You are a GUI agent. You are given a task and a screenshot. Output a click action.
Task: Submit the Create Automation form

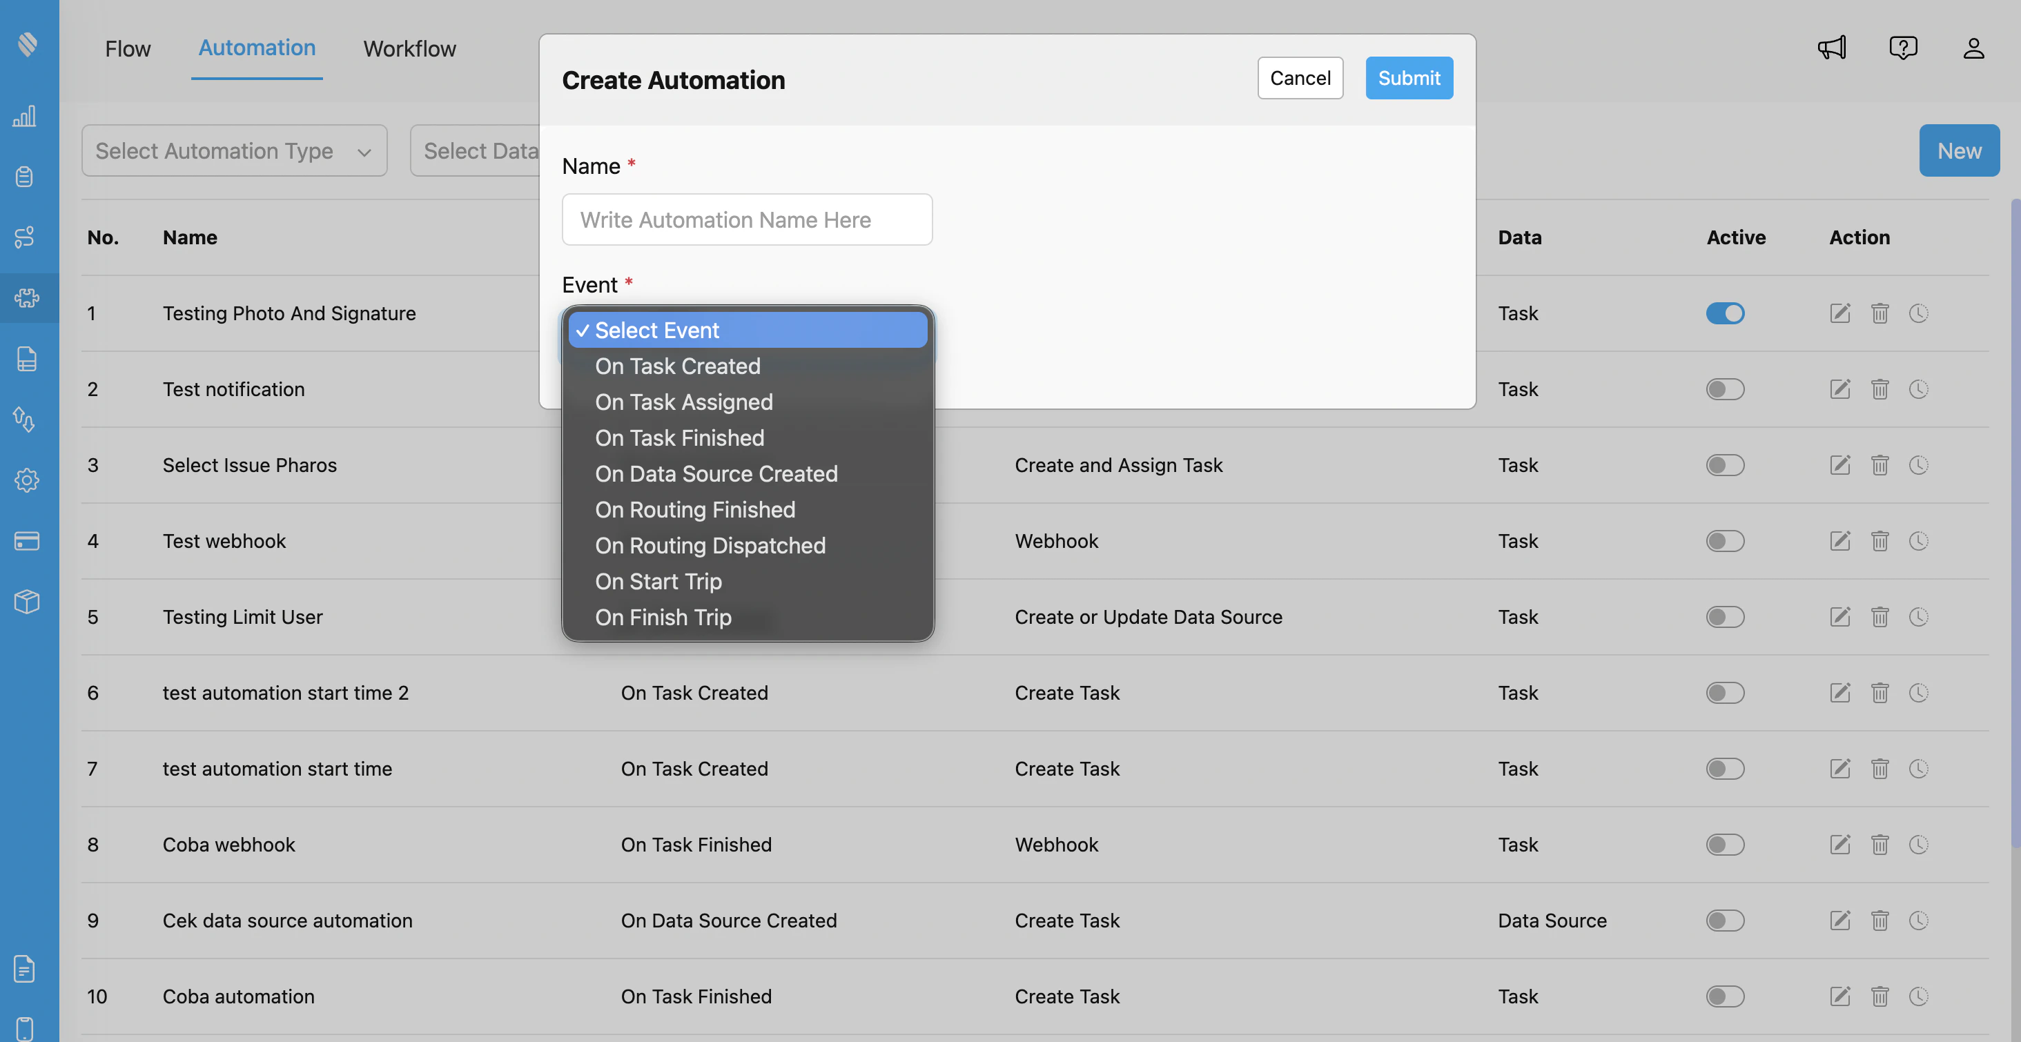click(x=1408, y=78)
